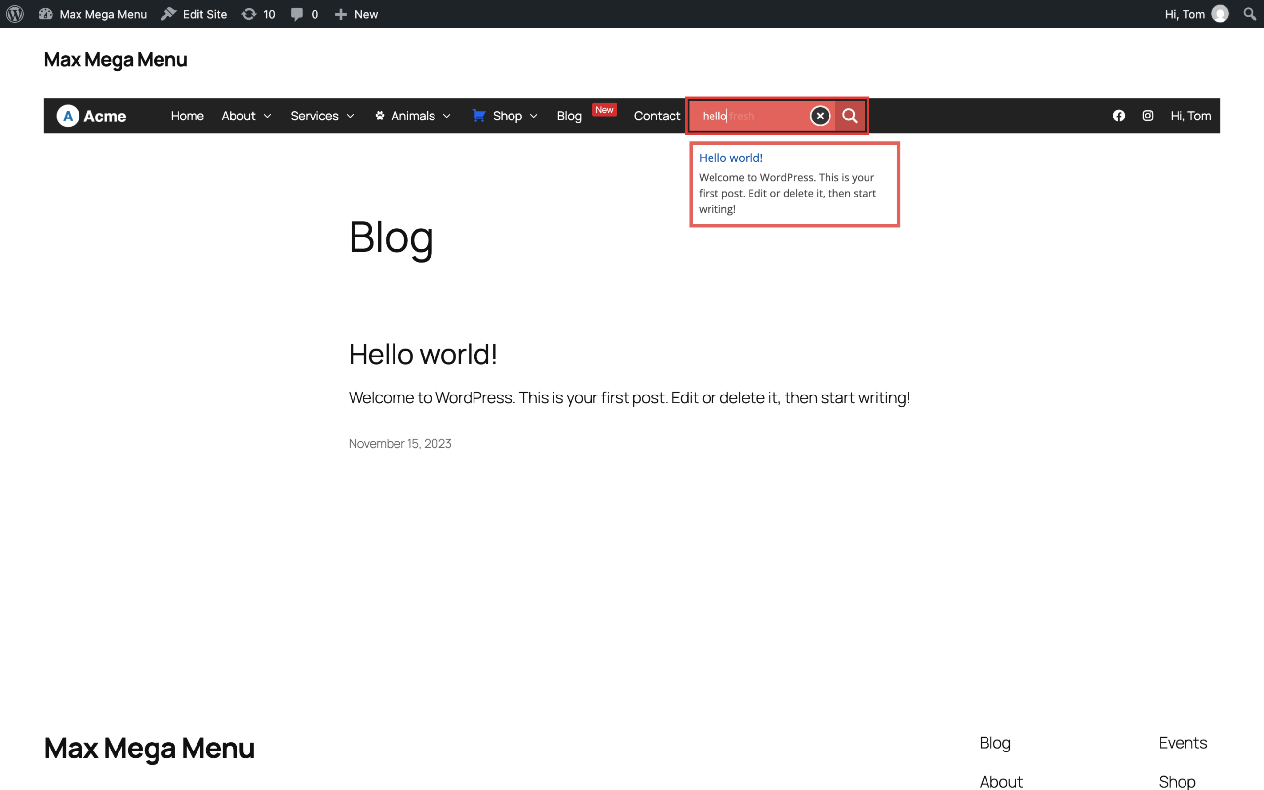Expand the Services dropdown menu
1264x790 pixels.
tap(323, 116)
